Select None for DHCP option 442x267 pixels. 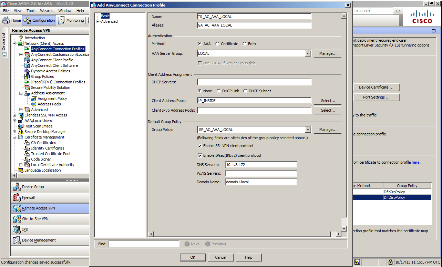[200, 91]
